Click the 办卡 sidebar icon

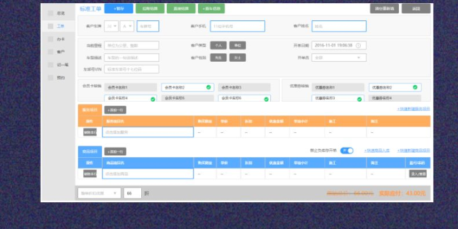click(x=50, y=39)
